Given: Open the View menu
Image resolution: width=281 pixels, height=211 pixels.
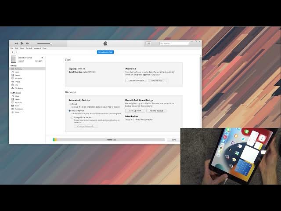Looking at the screenshot, I should [22, 48].
